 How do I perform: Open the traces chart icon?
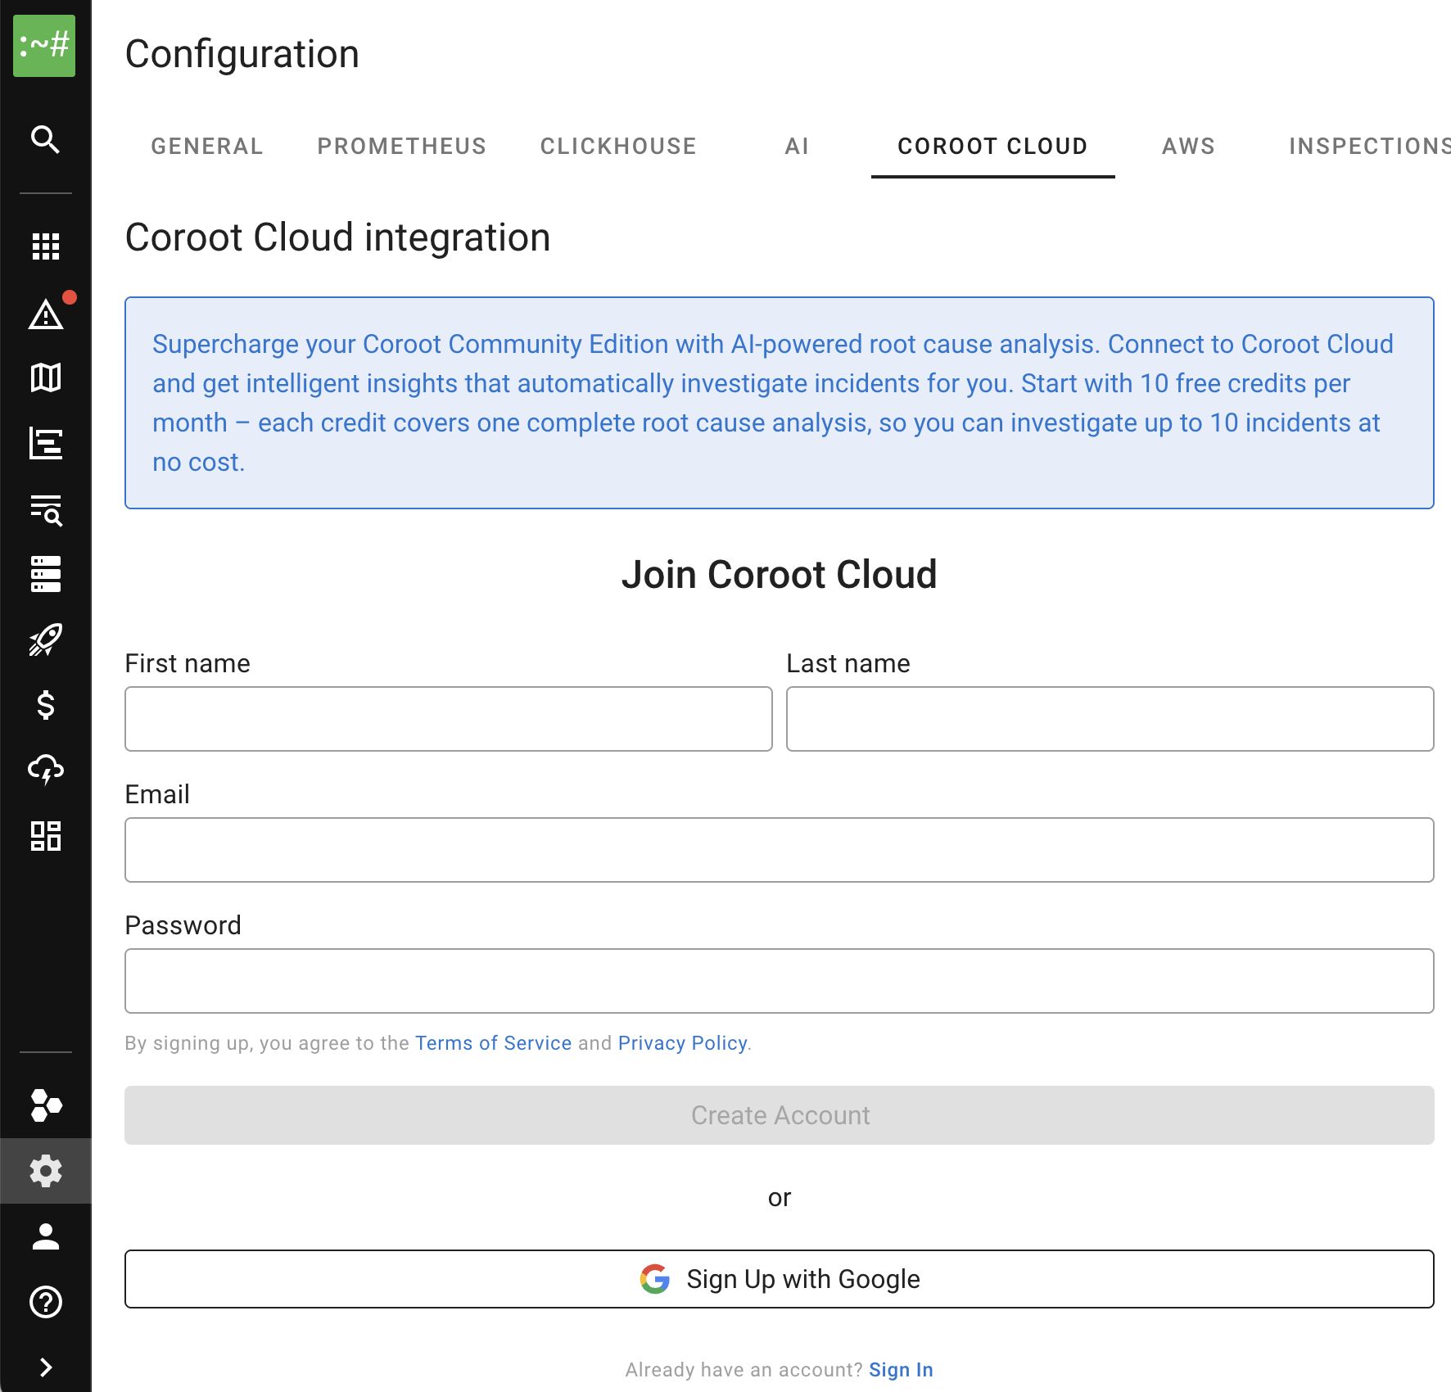(x=46, y=443)
